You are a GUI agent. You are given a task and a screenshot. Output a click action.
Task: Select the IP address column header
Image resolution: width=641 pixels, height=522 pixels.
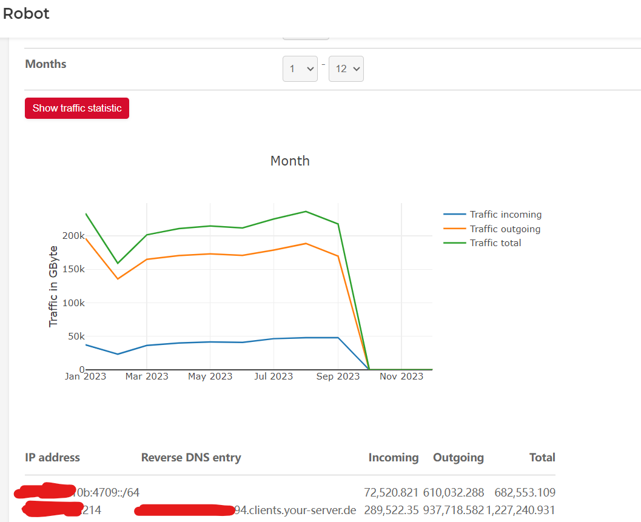53,458
